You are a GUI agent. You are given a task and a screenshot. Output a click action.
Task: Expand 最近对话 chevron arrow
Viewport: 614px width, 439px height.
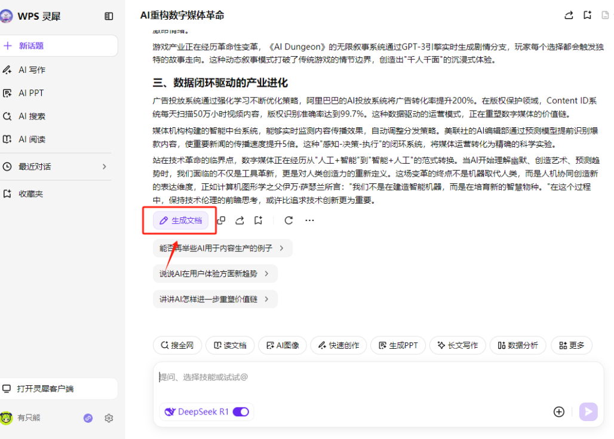tap(104, 167)
